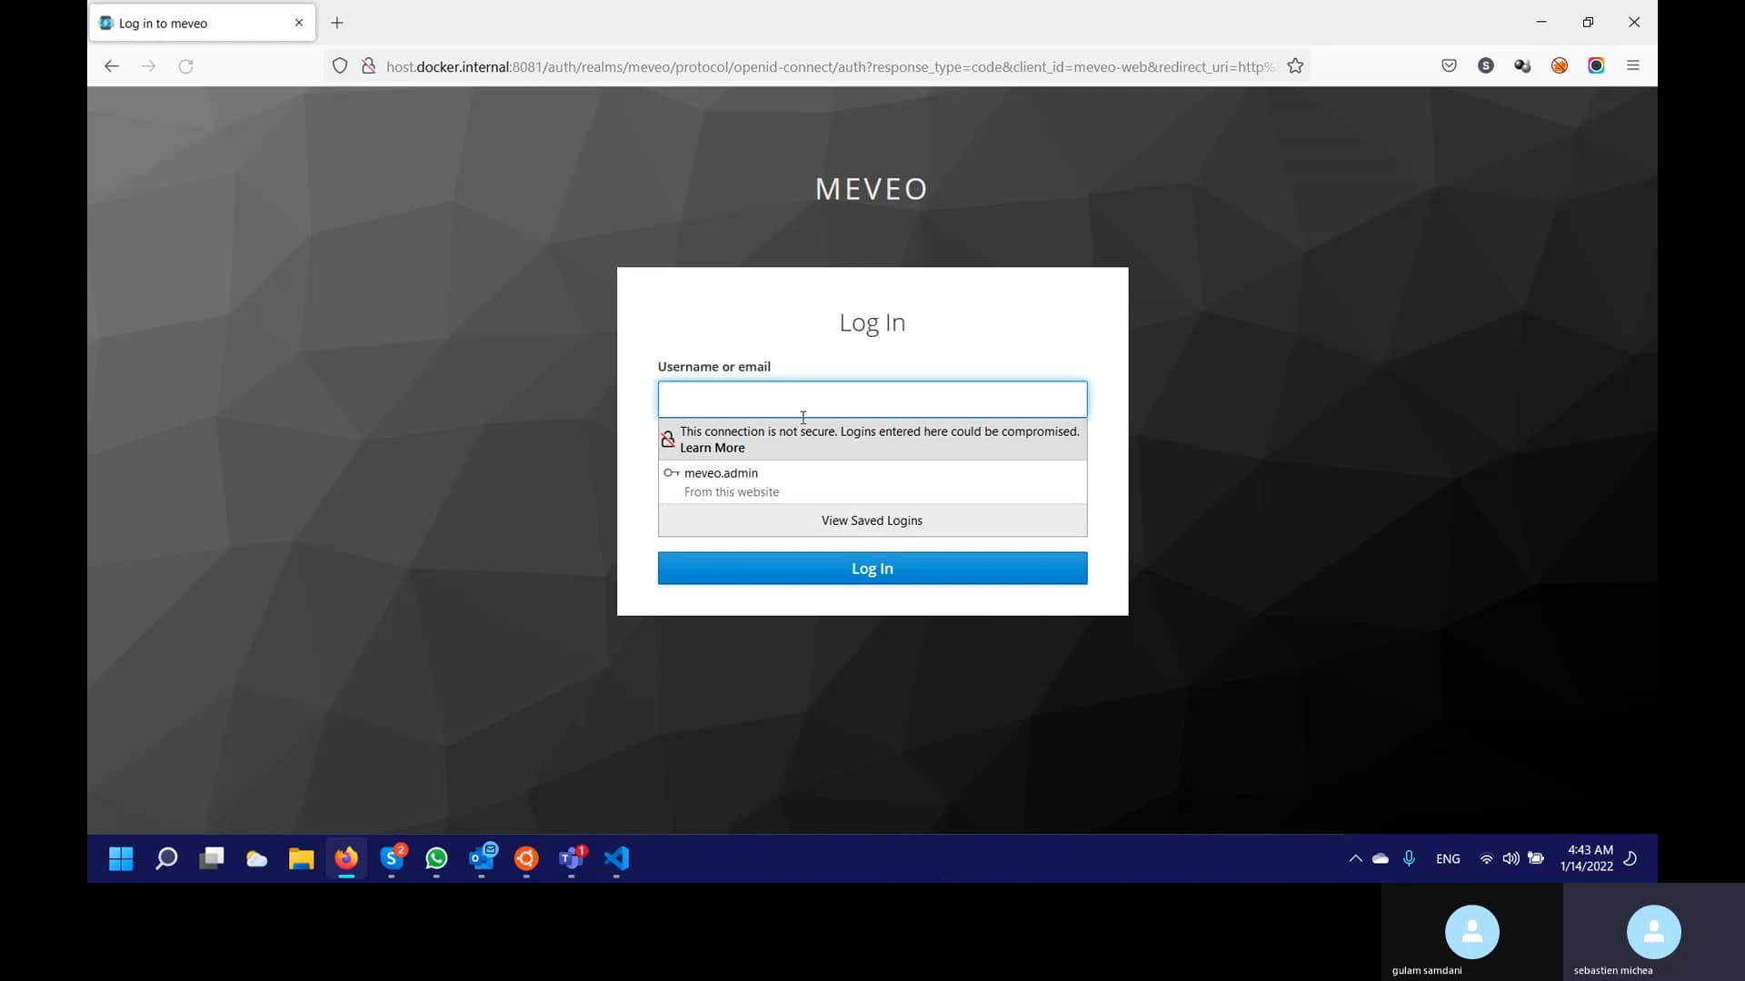This screenshot has height=981, width=1745.
Task: Focus the Username or email field
Action: 872,400
